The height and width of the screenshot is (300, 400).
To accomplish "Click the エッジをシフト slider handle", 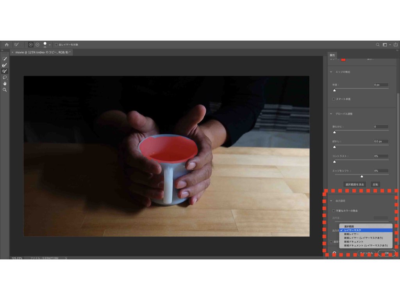I will coord(362,176).
